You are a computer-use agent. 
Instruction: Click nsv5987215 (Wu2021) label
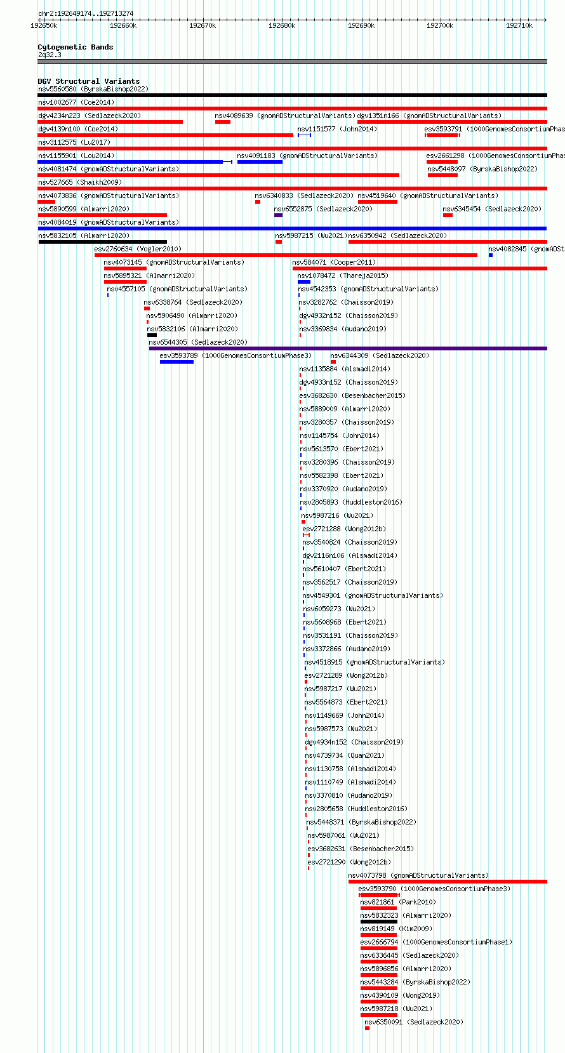[311, 236]
